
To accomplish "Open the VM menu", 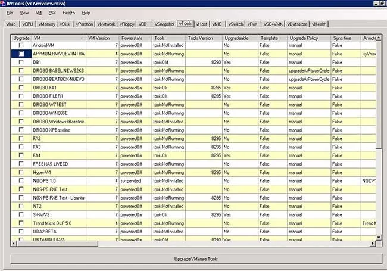I will point(39,13).
